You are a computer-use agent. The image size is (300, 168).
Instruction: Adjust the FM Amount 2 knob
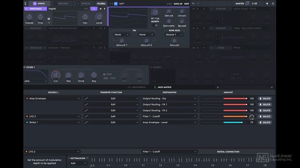[146, 41]
